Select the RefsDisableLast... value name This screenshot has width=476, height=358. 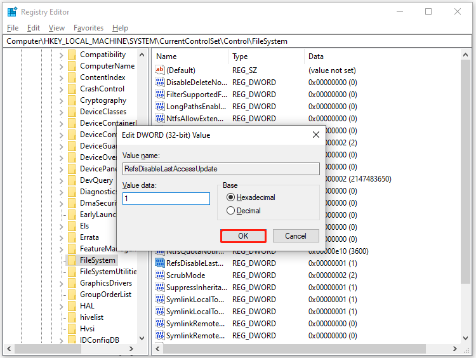click(x=195, y=263)
